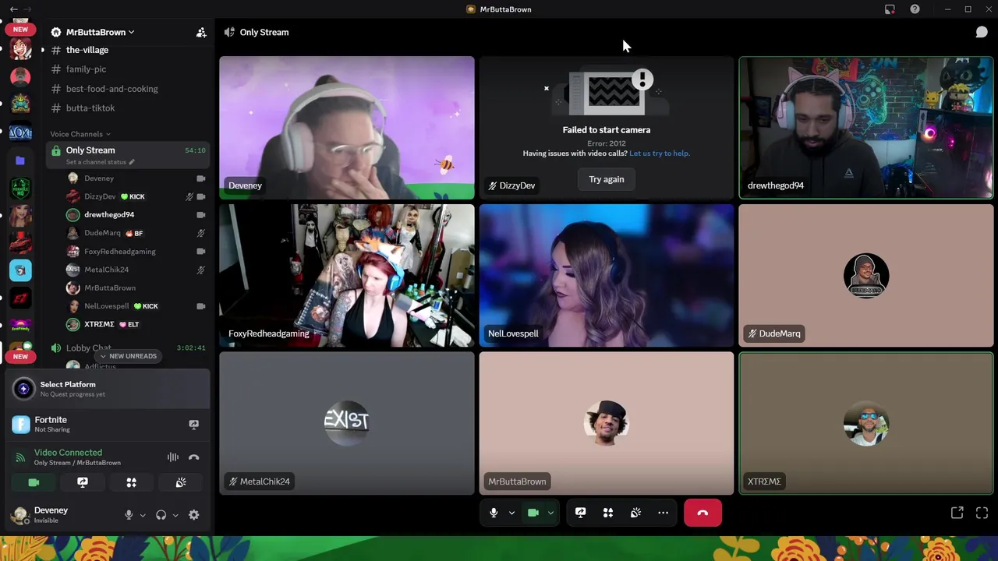
Task: Select Deveney in voice member list
Action: tap(98, 178)
